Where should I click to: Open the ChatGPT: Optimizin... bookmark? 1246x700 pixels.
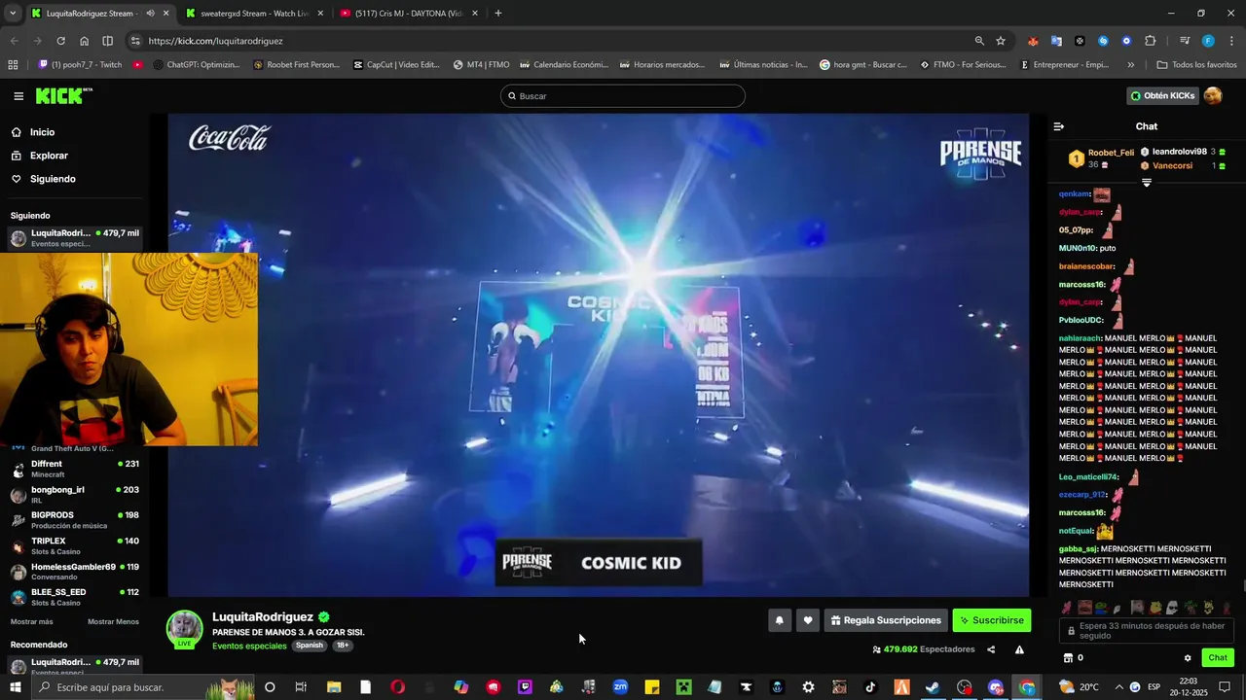coord(197,65)
